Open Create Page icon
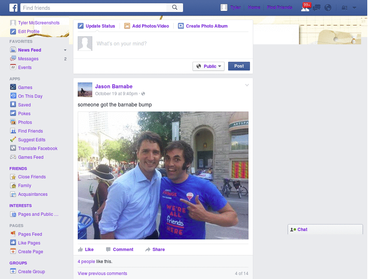The image size is (372, 279). 13,251
